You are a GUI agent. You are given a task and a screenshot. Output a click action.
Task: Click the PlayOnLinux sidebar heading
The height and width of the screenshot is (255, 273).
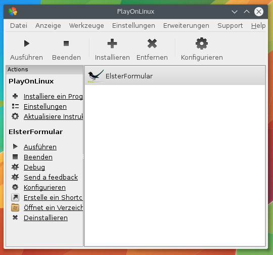[31, 81]
